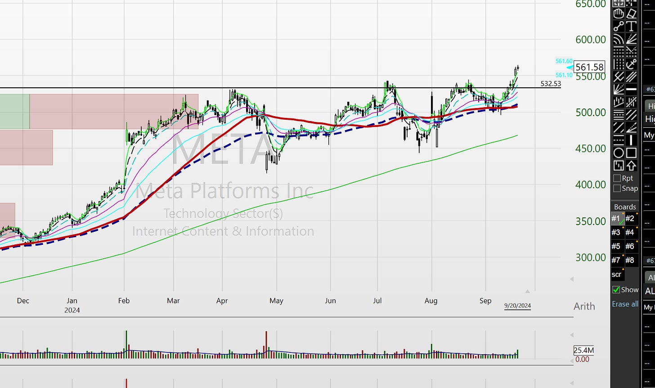Switch to drawing board #6
Screen dimensions: 655x388
[631, 246]
